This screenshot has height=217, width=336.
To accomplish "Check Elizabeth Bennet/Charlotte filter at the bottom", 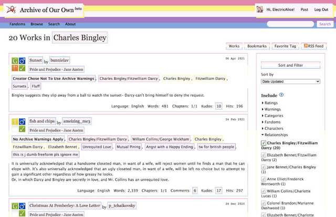I will click(x=264, y=215).
